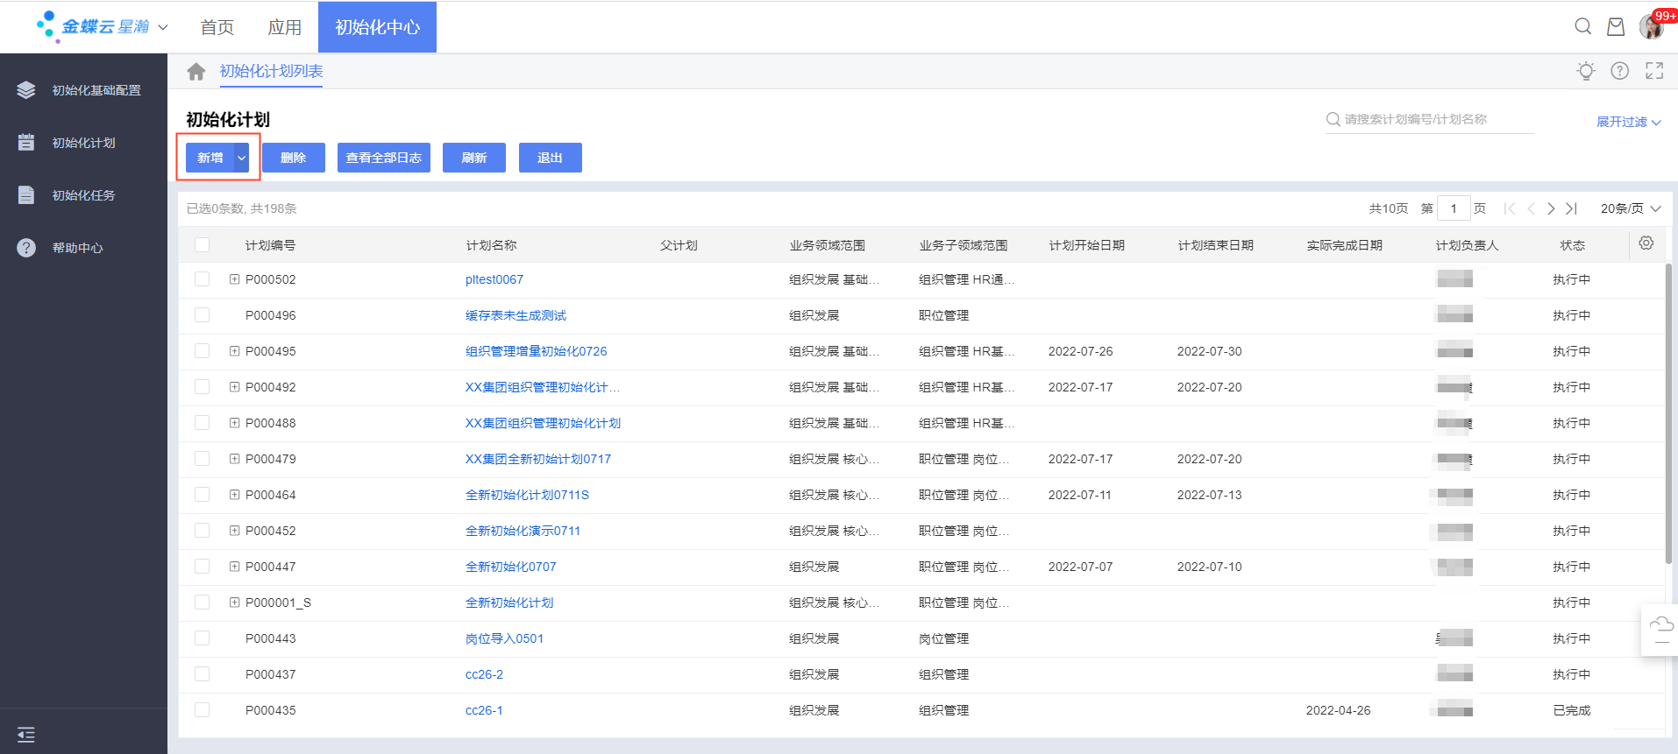This screenshot has height=754, width=1678.
Task: Open the message inbox icon
Action: point(1615,26)
